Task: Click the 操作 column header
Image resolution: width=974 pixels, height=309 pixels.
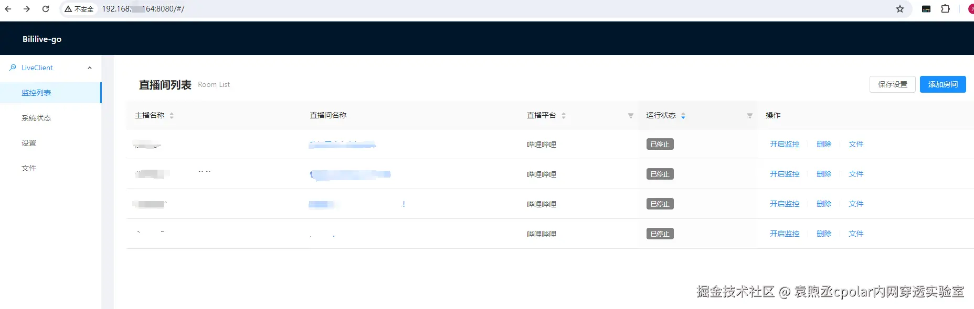Action: (773, 115)
